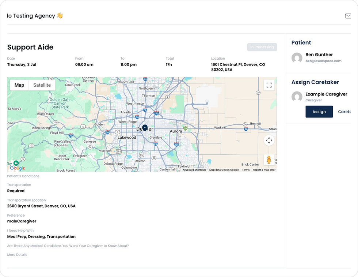Open Keyboard shortcuts on the map

194,170
